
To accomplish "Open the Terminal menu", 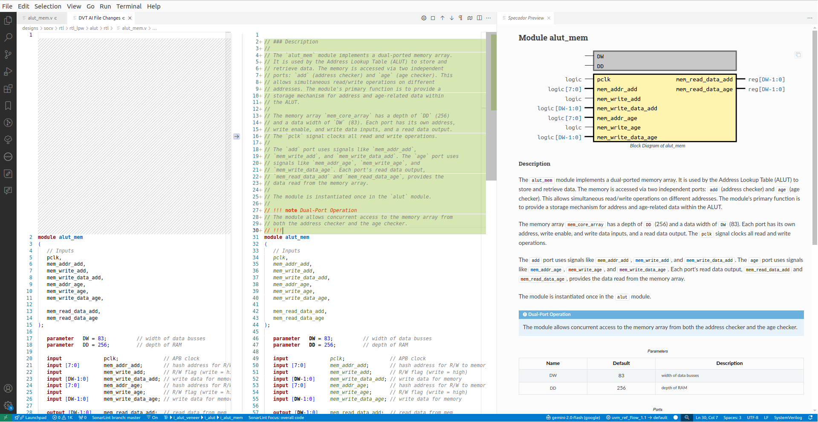I will click(x=129, y=6).
